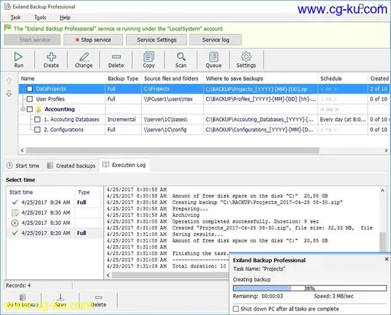Close the backup progress popup

click(x=386, y=259)
